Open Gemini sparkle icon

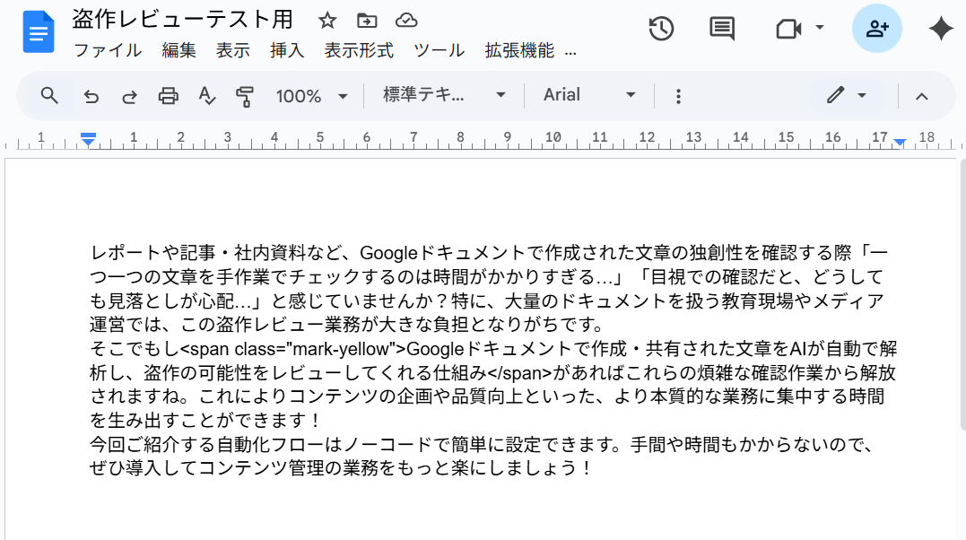click(x=941, y=29)
